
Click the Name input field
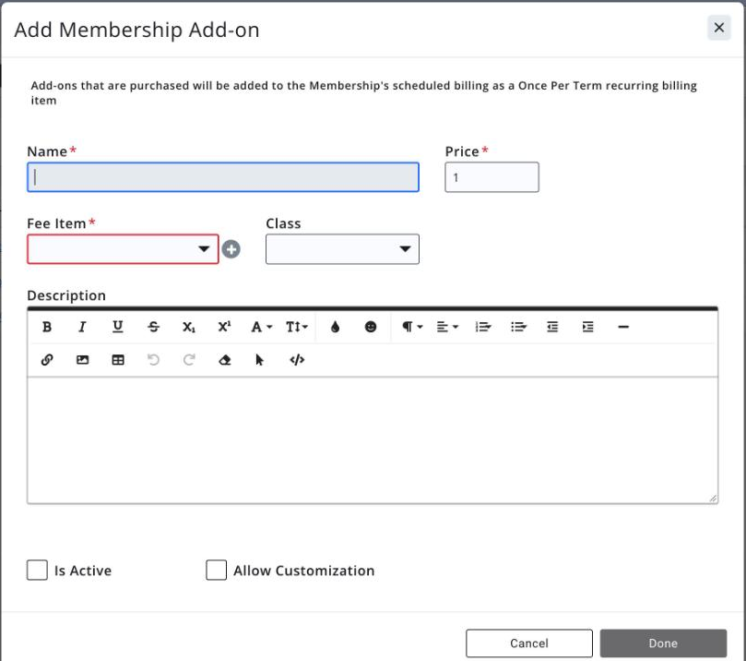pyautogui.click(x=223, y=177)
